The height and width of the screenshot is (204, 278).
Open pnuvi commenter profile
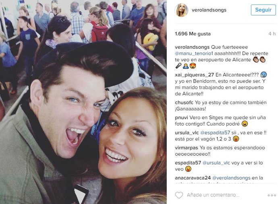click(x=181, y=118)
